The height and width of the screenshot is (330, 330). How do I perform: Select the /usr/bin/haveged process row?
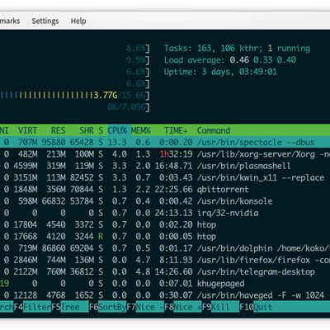[165, 295]
